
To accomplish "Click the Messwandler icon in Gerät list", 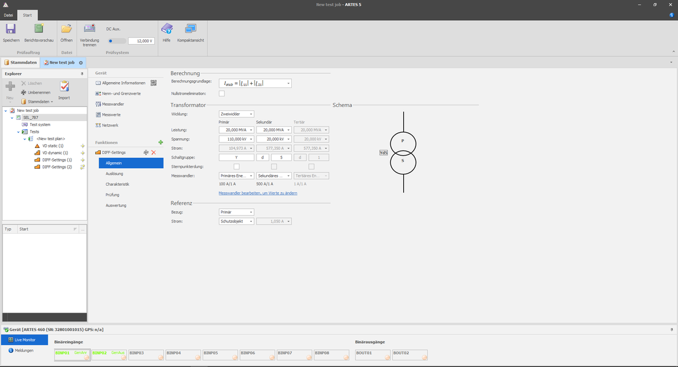I will point(98,104).
